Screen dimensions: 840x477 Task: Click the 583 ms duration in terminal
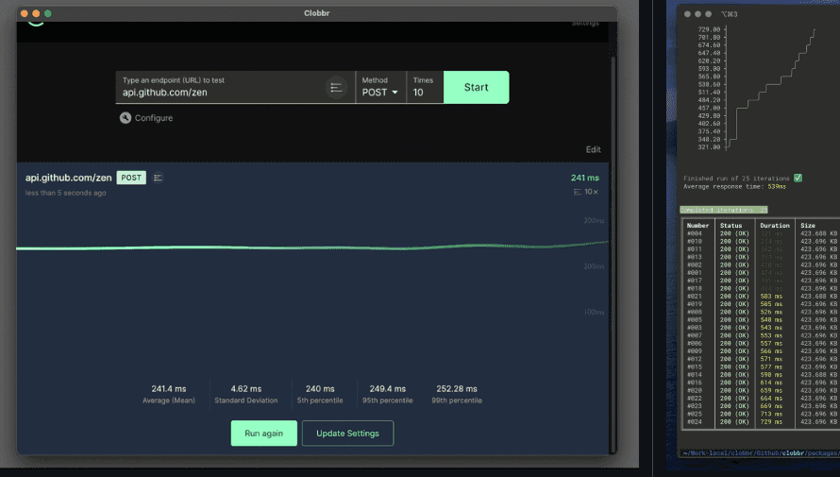coord(771,297)
